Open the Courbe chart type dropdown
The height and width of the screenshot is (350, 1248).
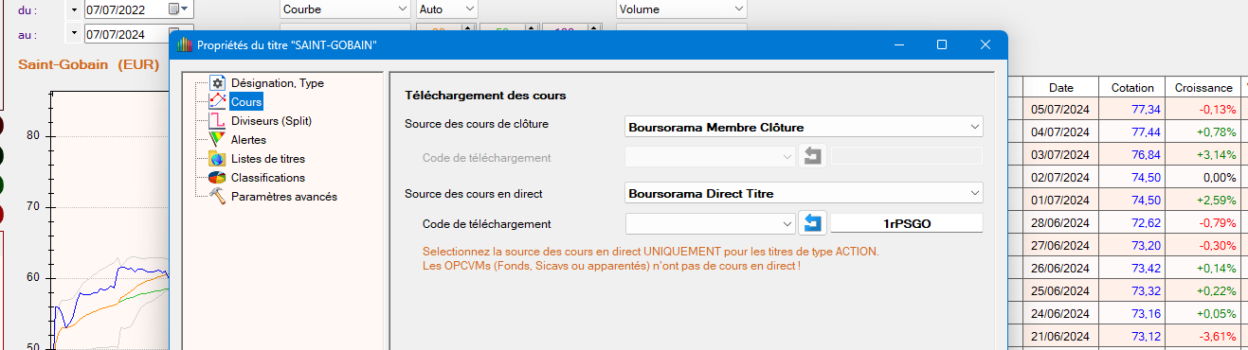(345, 9)
